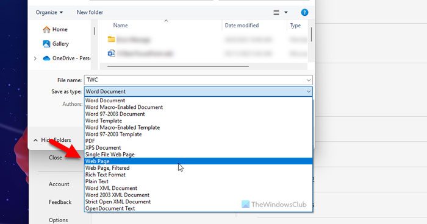
Task: Select Word 97-2003 Template type
Action: point(198,135)
